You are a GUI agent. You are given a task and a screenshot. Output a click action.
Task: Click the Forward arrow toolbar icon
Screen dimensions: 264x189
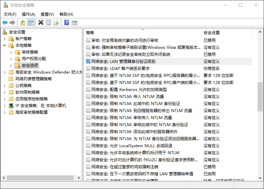(x=12, y=22)
